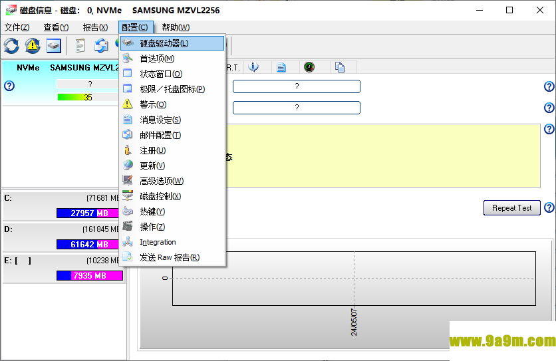This screenshot has height=361, width=556.
Task: Click the disk health '?' bar in left panel
Action: 88,84
